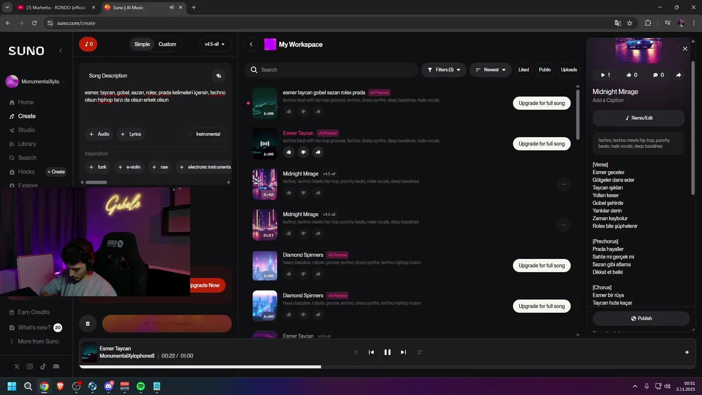Share the Midnight Mirage 2:37 song
Screen dimensions: 702x395
point(318,233)
